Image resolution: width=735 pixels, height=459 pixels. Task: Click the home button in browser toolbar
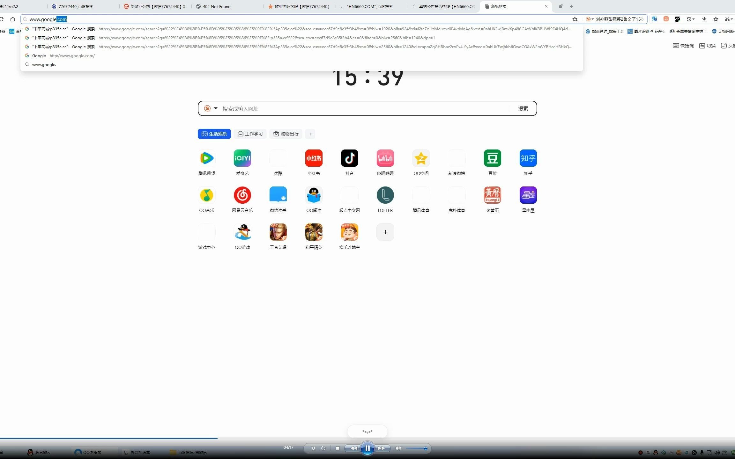point(13,19)
